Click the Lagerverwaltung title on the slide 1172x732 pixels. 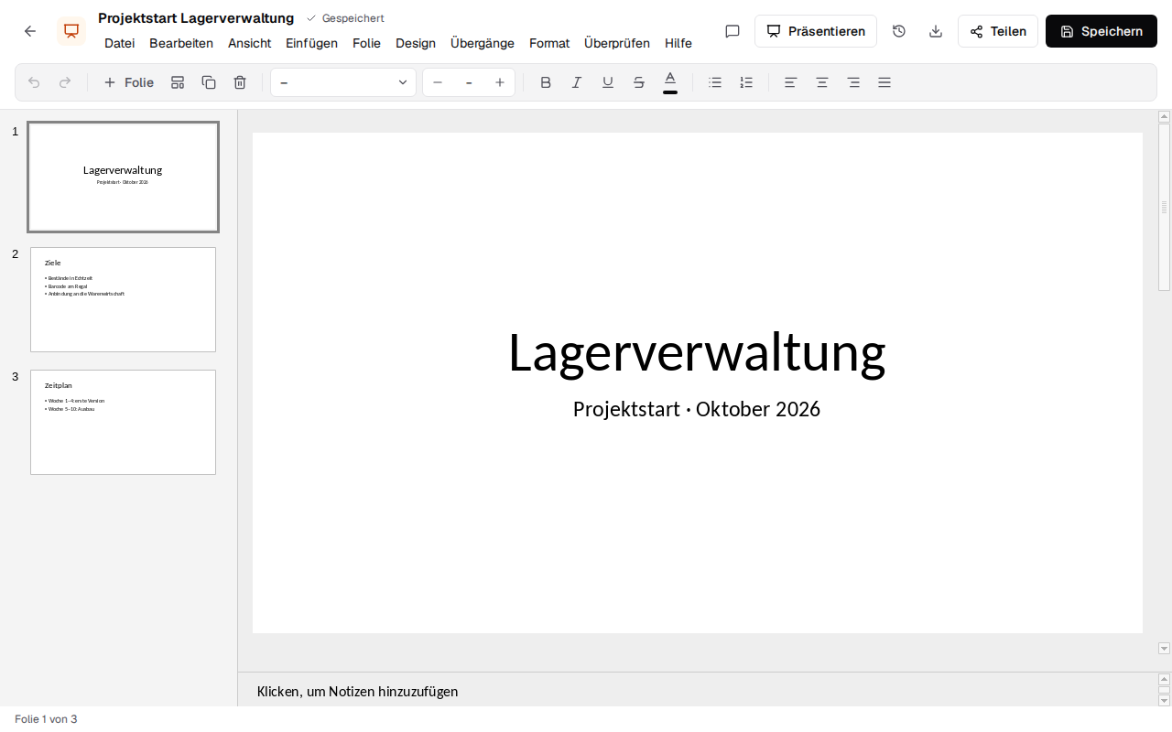697,353
